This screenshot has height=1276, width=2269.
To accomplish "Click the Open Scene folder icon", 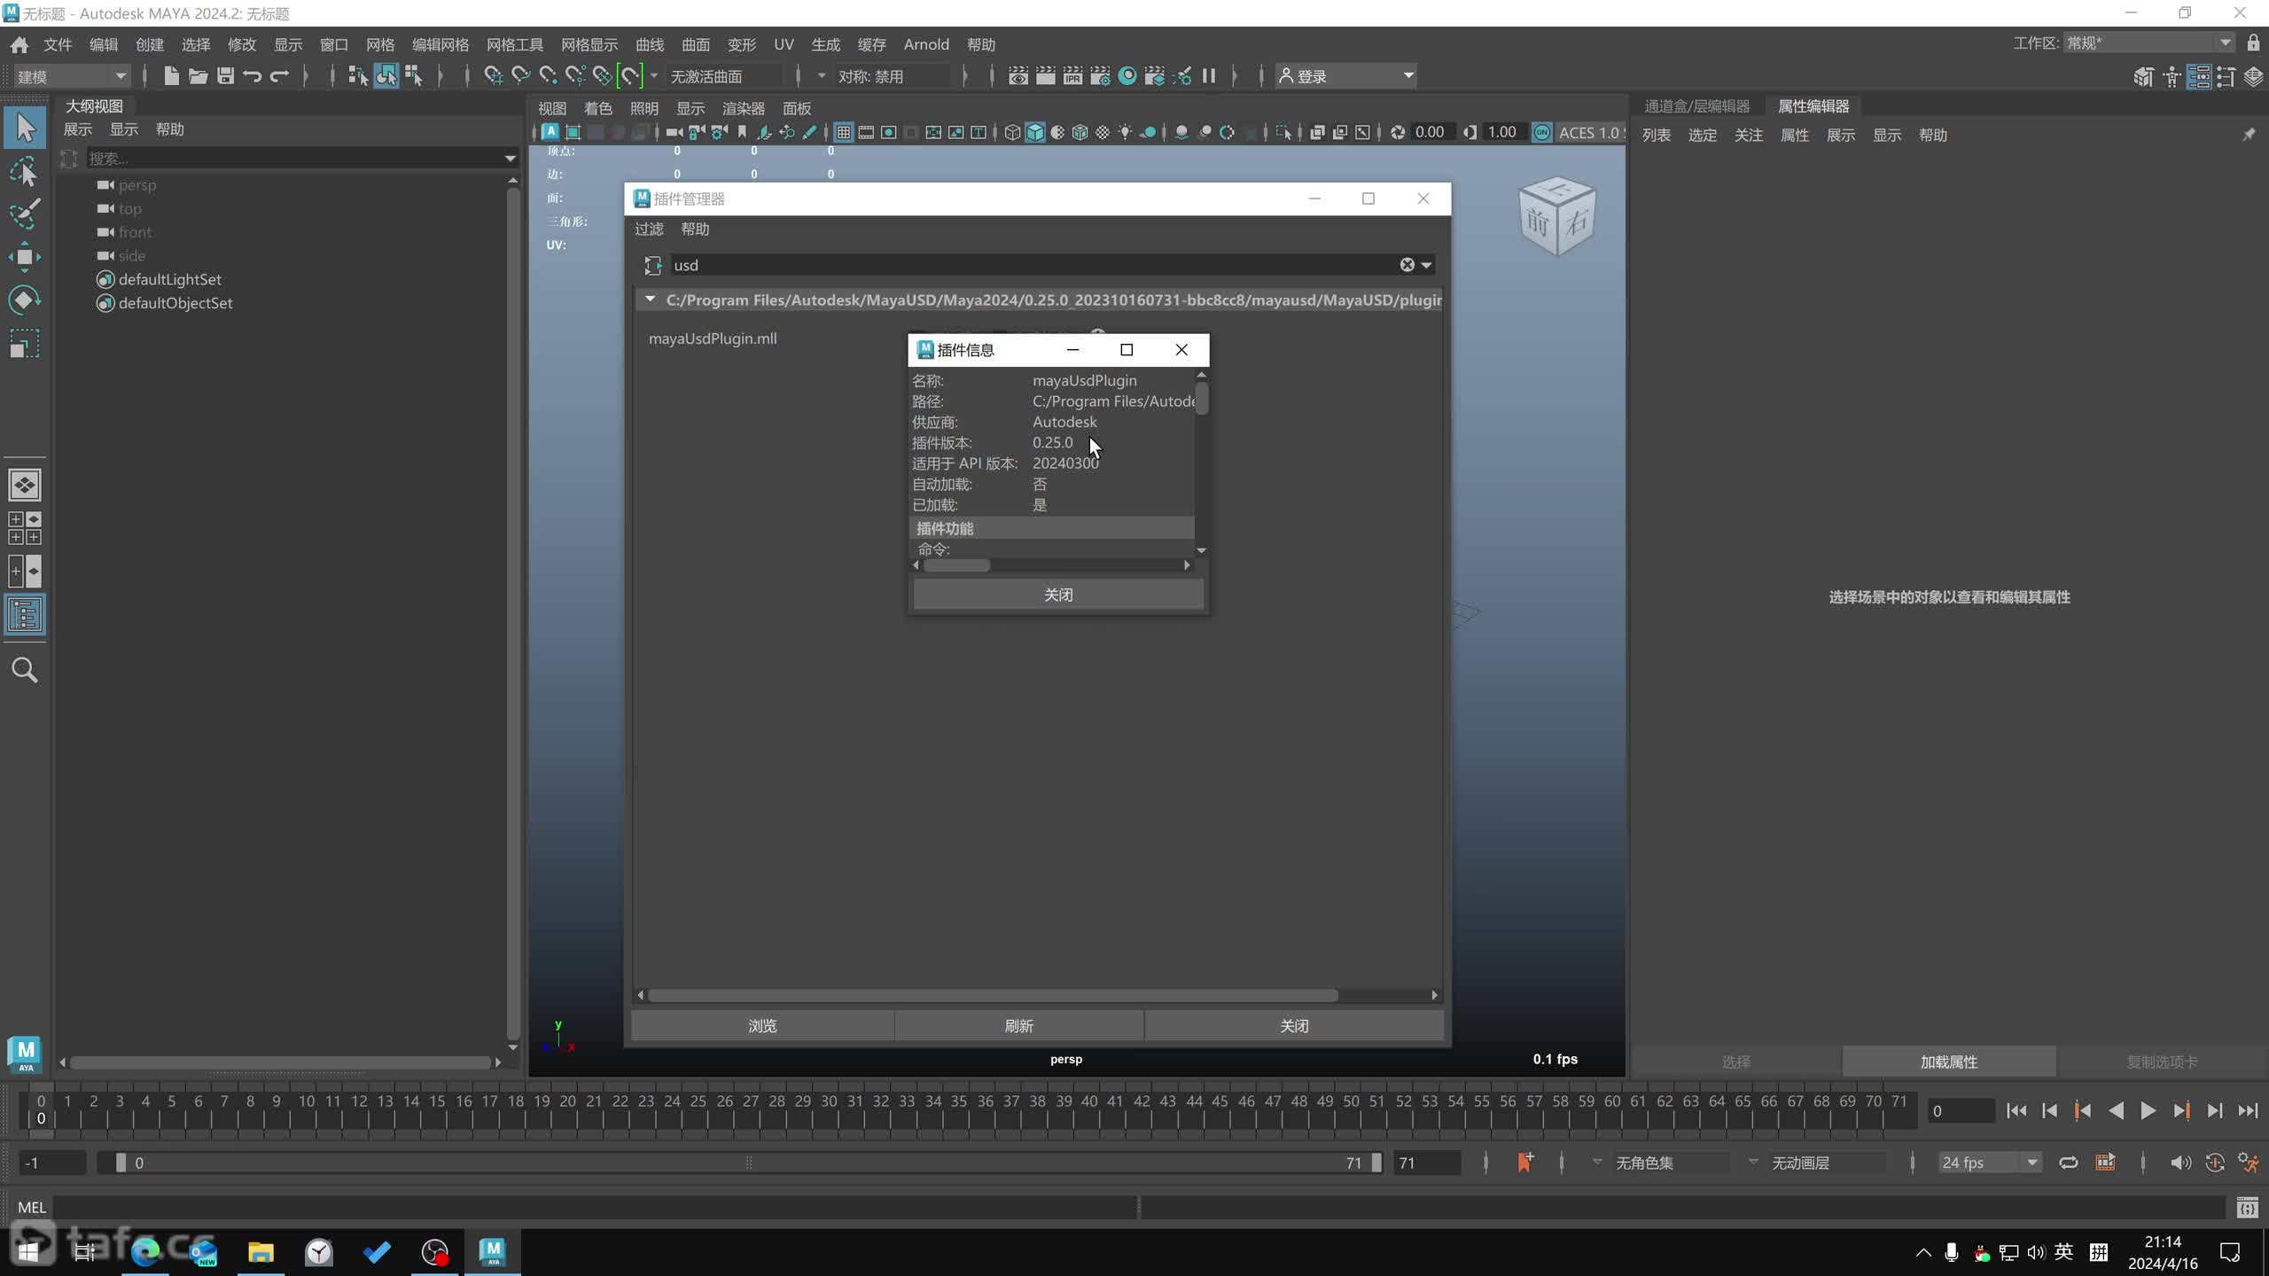I will tap(199, 76).
